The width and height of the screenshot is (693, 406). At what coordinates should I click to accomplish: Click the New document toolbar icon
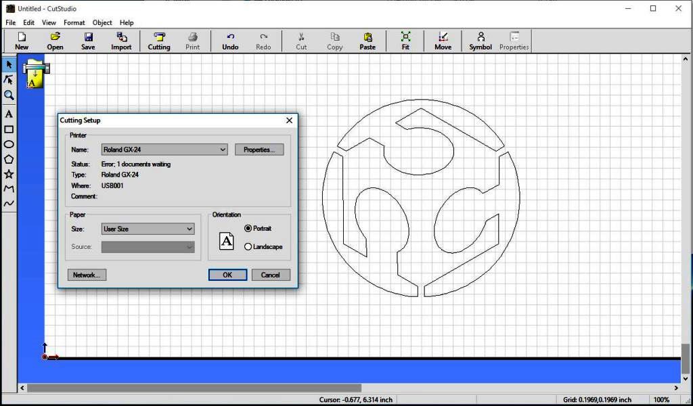pyautogui.click(x=21, y=41)
